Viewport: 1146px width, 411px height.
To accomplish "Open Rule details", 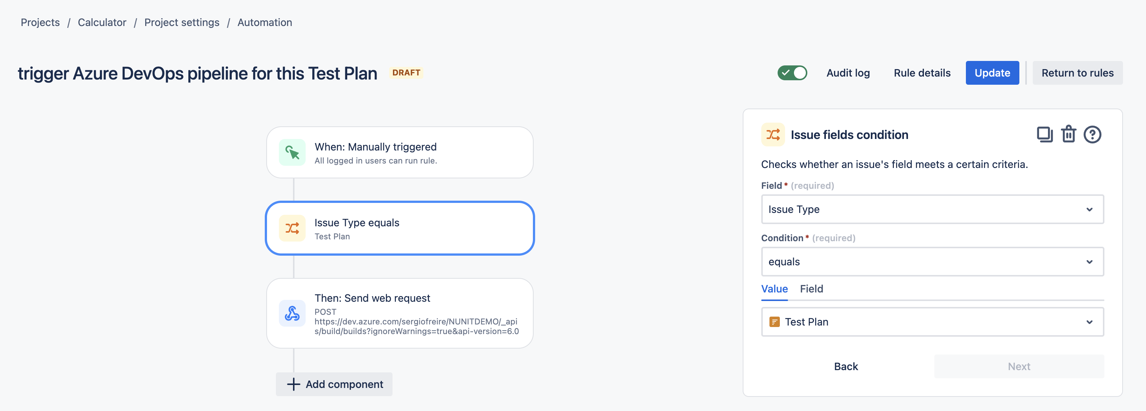I will tap(922, 72).
